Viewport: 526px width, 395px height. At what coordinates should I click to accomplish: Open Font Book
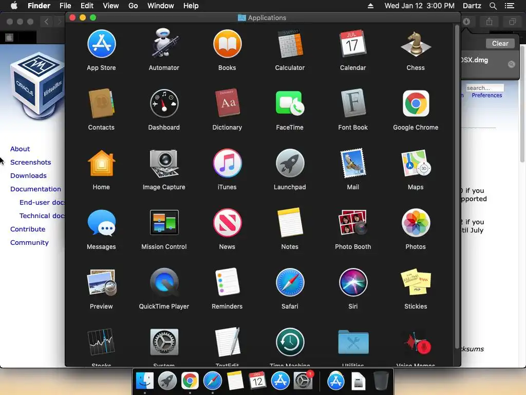pos(353,103)
